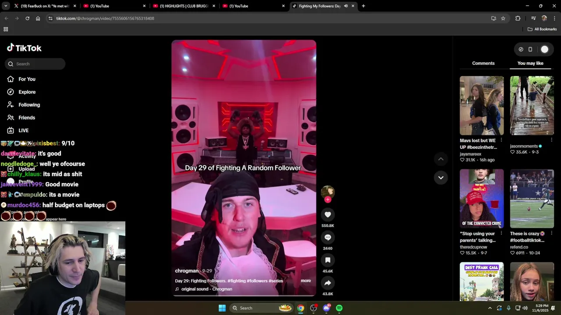The image size is (561, 315).
Task: Open the Stop using your parents' video thumbnail
Action: click(482, 199)
